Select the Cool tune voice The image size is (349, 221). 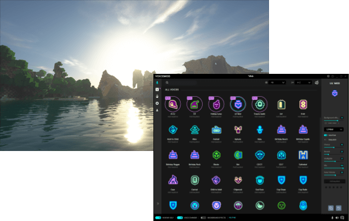click(260, 180)
